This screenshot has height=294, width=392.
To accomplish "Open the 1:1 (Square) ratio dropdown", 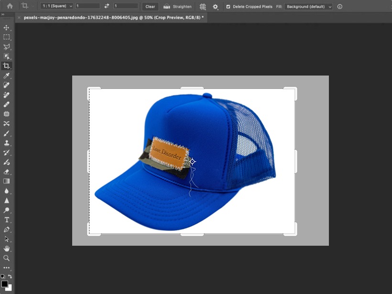I will point(57,7).
